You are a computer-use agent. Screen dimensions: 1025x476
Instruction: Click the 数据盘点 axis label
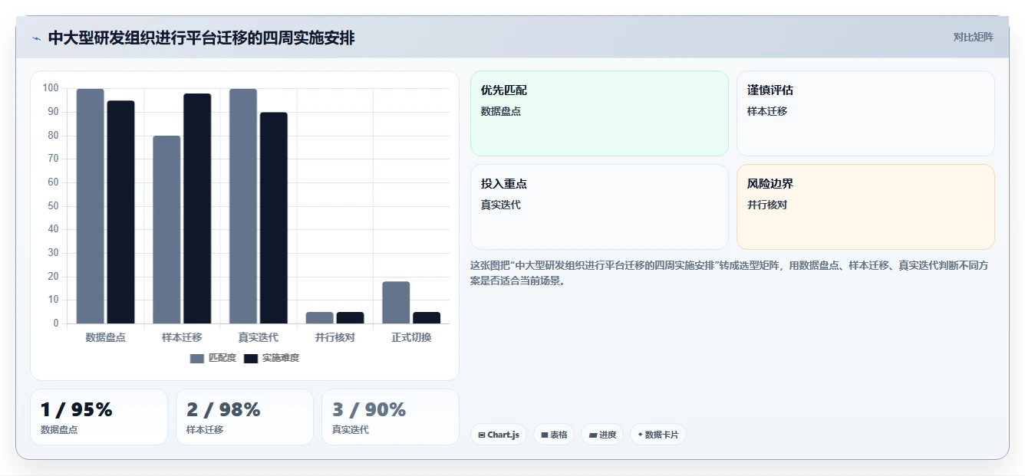105,337
